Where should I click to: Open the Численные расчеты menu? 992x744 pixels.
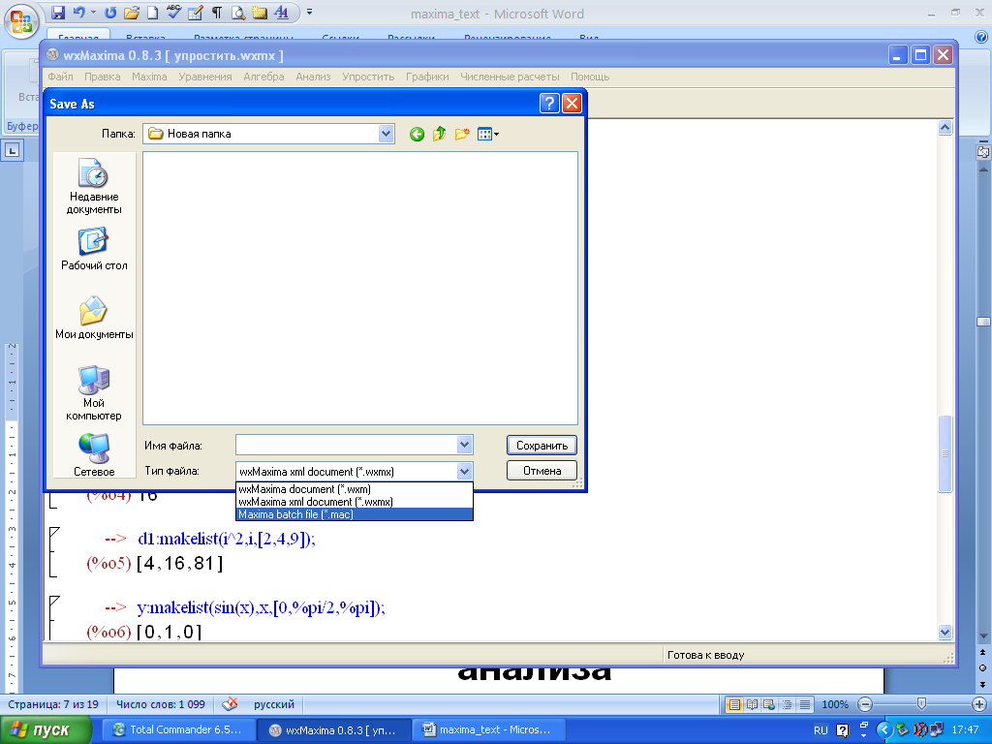510,77
